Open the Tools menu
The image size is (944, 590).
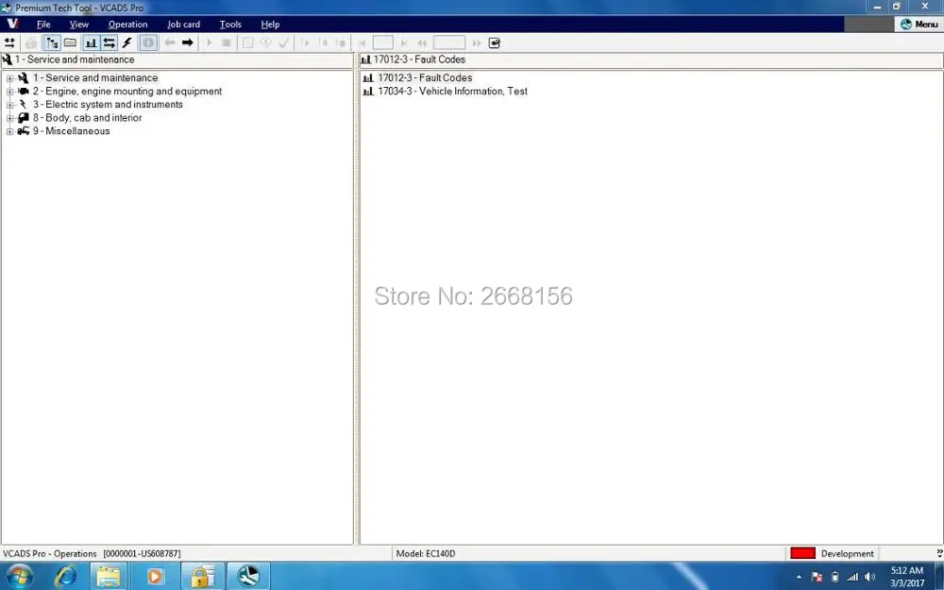[230, 25]
